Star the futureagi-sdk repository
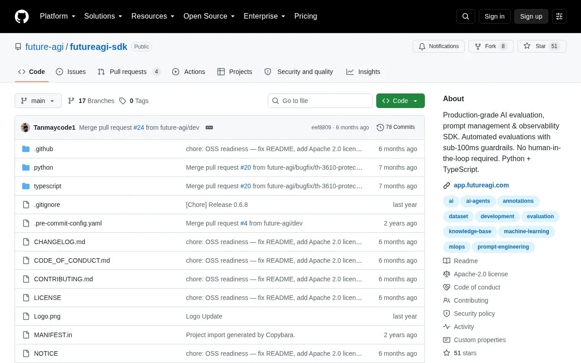The image size is (581, 363). 542,46
